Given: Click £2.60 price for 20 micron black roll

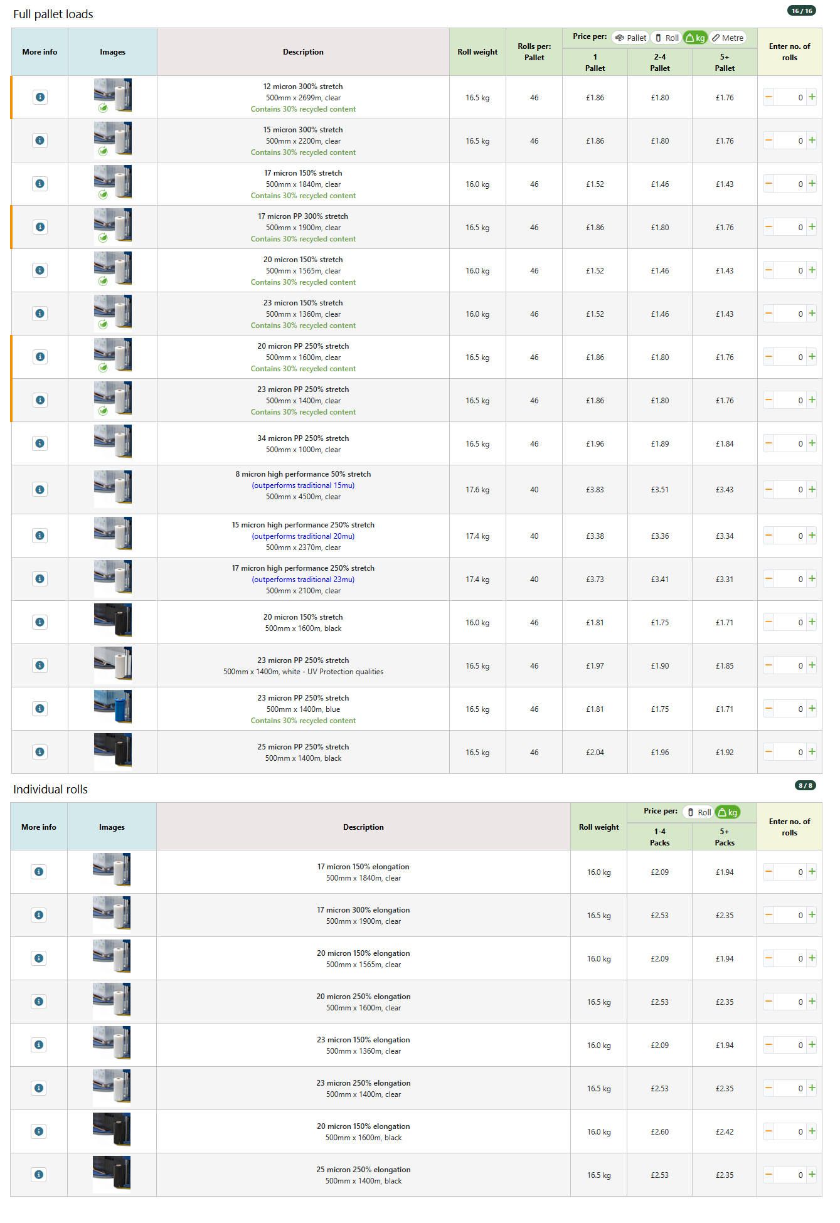Looking at the screenshot, I should point(659,1132).
